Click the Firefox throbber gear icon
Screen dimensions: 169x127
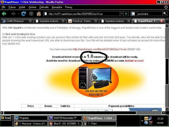point(166,7)
